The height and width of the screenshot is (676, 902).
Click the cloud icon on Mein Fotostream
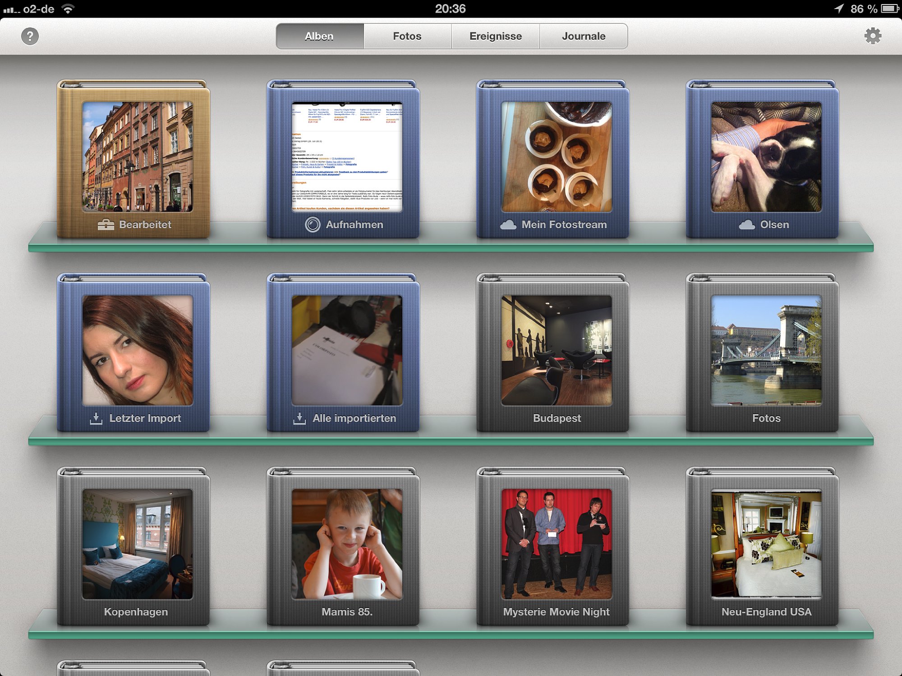click(508, 224)
